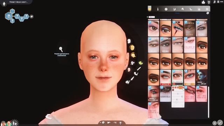This screenshot has width=224, height=126.
Task: Select the first household sim portrait
Action: [x=3, y=124]
